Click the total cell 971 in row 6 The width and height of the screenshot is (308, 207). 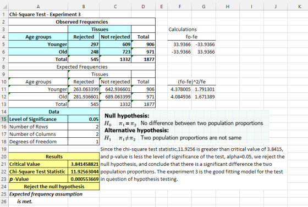[x=143, y=52]
